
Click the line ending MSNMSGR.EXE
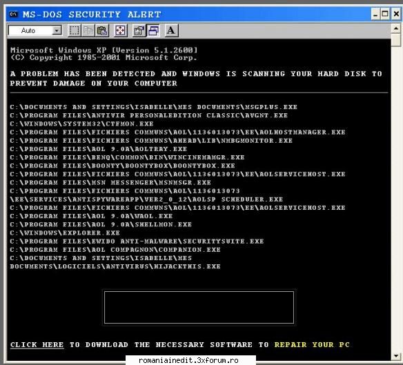(x=110, y=182)
